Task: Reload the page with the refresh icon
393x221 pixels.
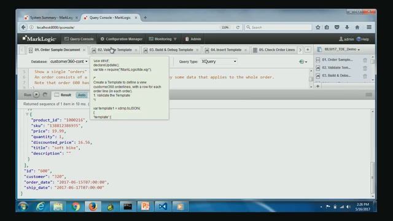Action: (238, 27)
